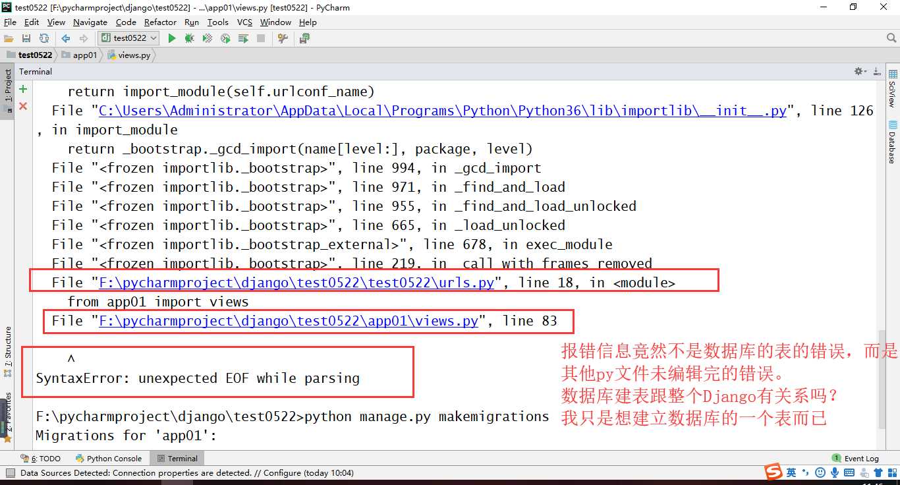Follow the app01 views.py file link

click(x=289, y=321)
